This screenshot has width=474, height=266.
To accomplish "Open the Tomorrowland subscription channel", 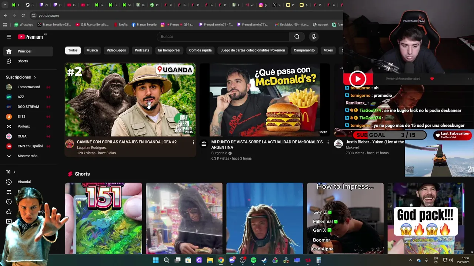I will tap(28, 87).
